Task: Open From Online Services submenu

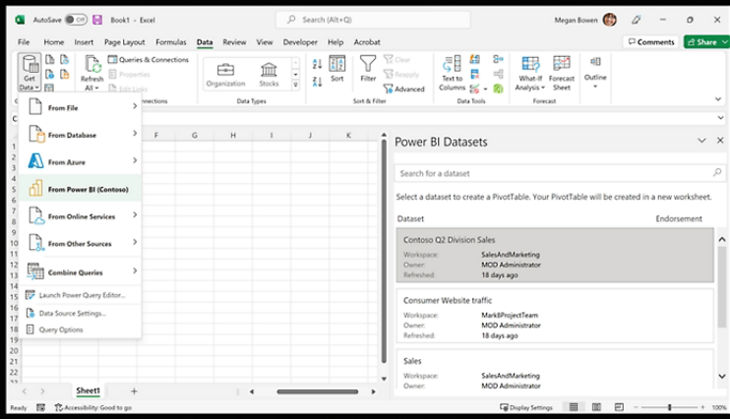Action: (80, 216)
